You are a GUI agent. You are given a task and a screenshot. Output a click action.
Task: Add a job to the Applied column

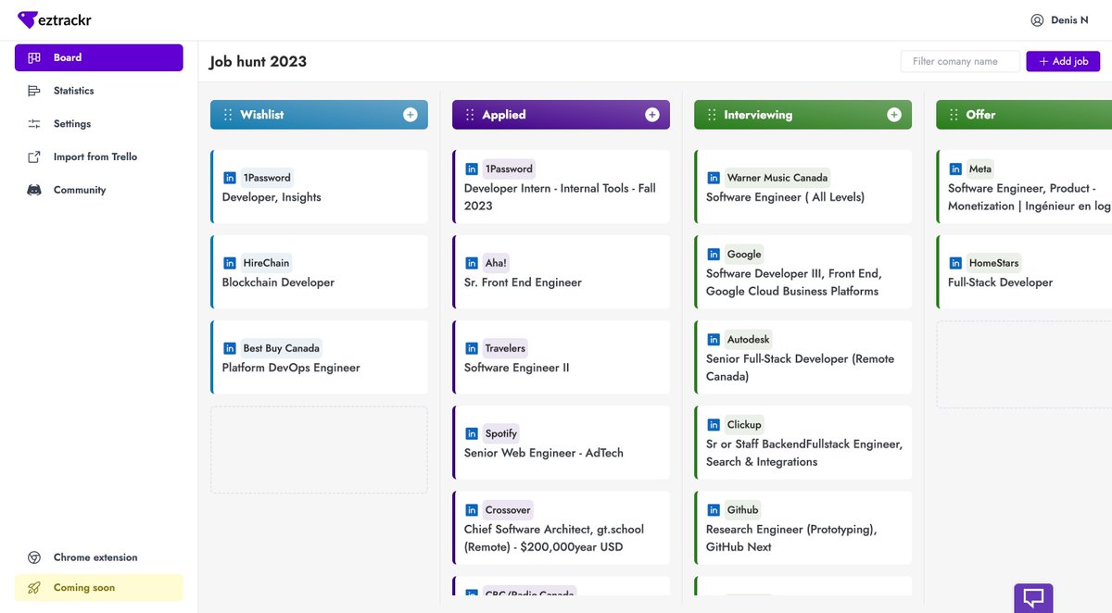652,115
